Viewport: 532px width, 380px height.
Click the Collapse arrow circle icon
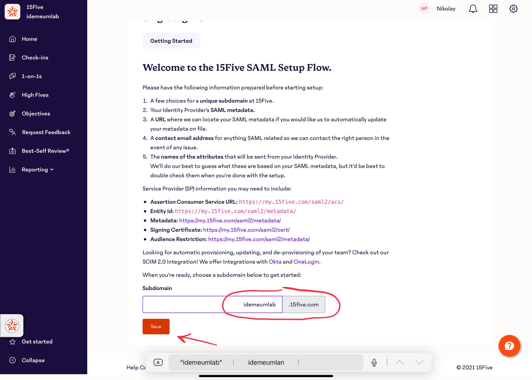tap(13, 360)
